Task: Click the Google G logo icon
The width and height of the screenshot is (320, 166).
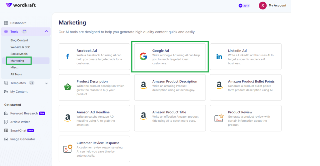Action: point(143,56)
